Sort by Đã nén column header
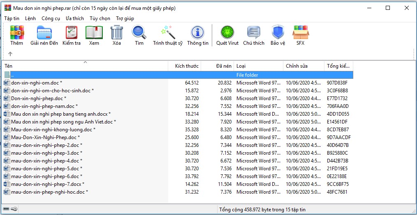The width and height of the screenshot is (417, 215). [x=217, y=66]
